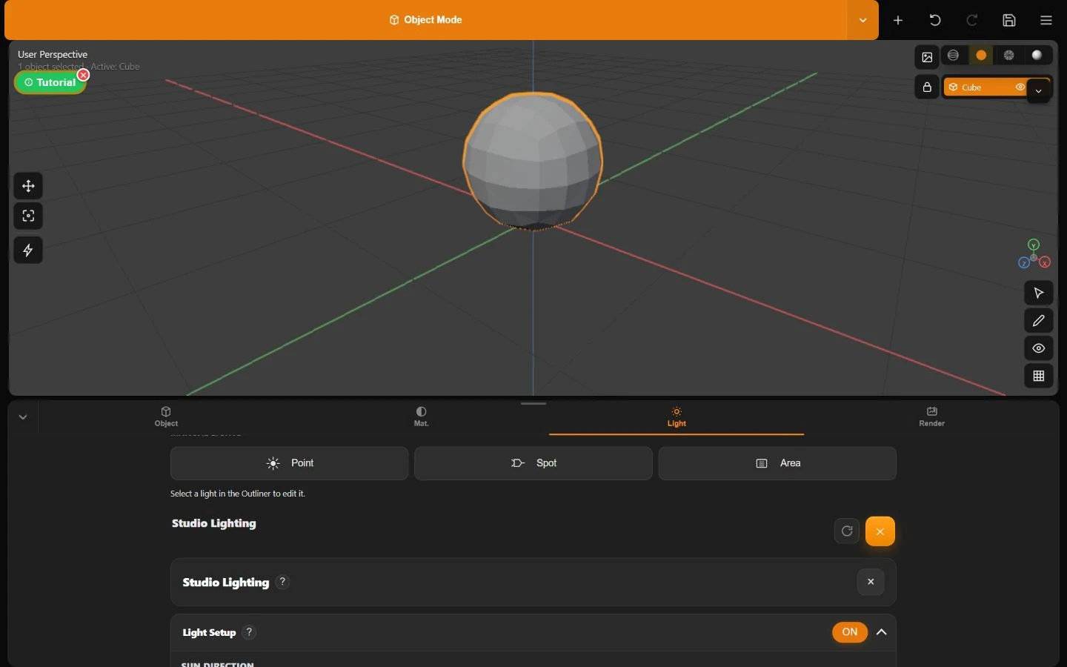Add a Spot light
The width and height of the screenshot is (1067, 667).
533,463
